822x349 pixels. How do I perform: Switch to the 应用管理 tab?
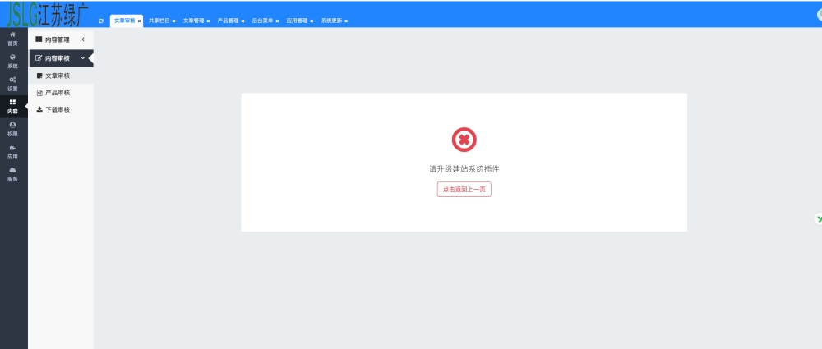[297, 21]
